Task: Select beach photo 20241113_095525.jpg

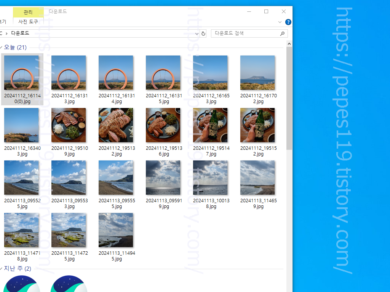Action: [x=21, y=178]
